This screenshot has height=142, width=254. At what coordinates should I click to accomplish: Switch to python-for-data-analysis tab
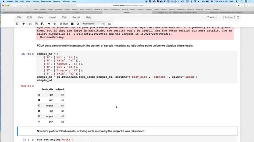25,12
